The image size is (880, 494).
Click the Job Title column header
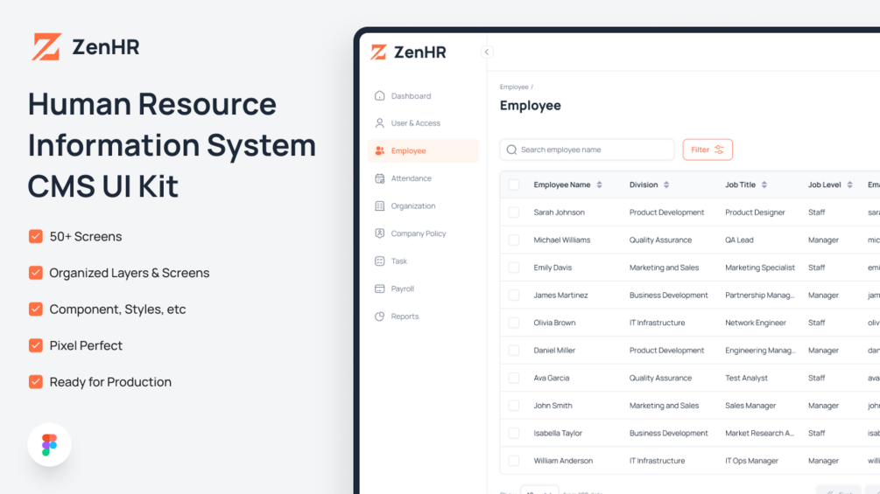tap(740, 184)
